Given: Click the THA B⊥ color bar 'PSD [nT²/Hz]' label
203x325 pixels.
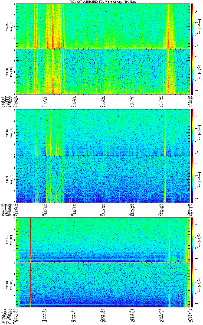Looking at the screenshot, I should [x=199, y=26].
